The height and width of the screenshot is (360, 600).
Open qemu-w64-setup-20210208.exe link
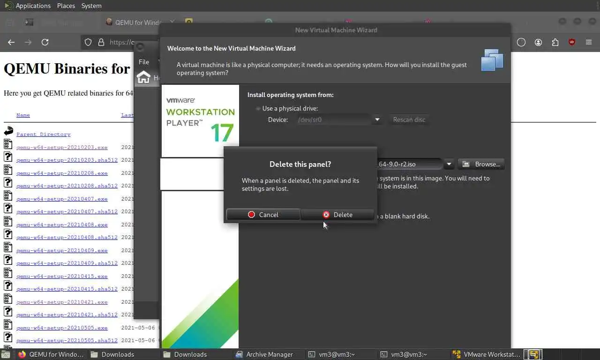coord(62,173)
